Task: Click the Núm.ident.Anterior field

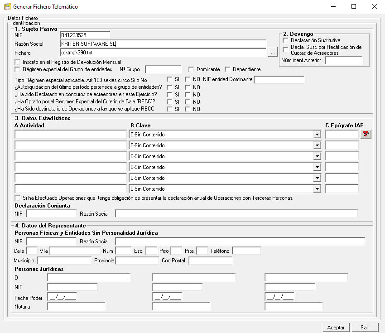Action: [343, 60]
